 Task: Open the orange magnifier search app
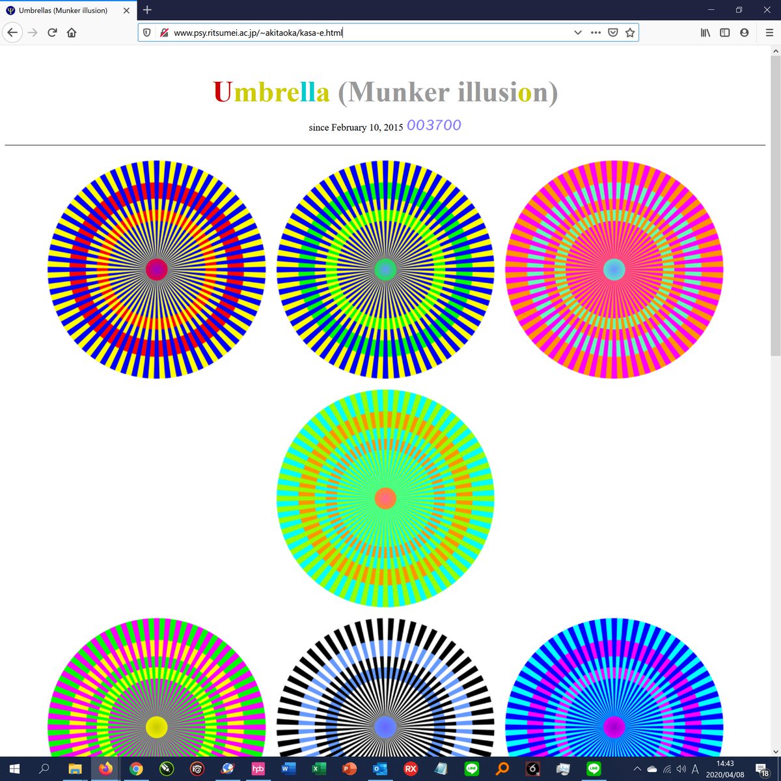coord(502,769)
